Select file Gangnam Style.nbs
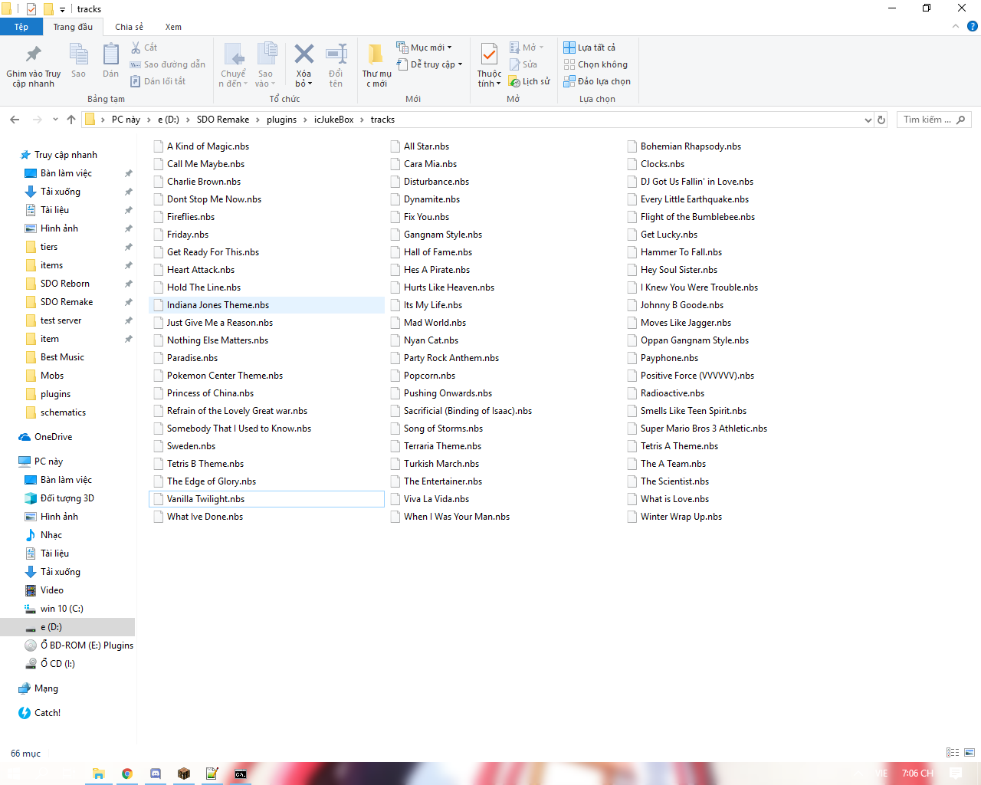The image size is (981, 785). click(x=443, y=235)
